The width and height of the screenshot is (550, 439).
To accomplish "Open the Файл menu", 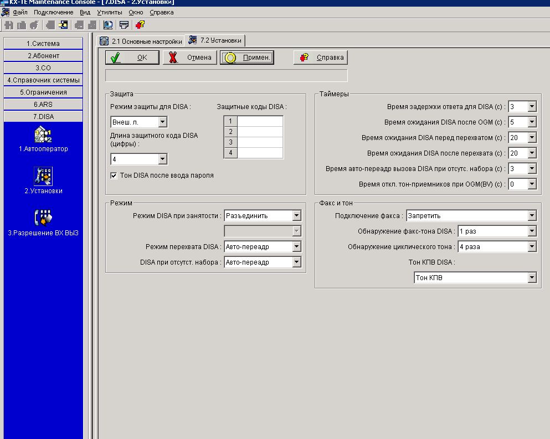I will point(20,12).
